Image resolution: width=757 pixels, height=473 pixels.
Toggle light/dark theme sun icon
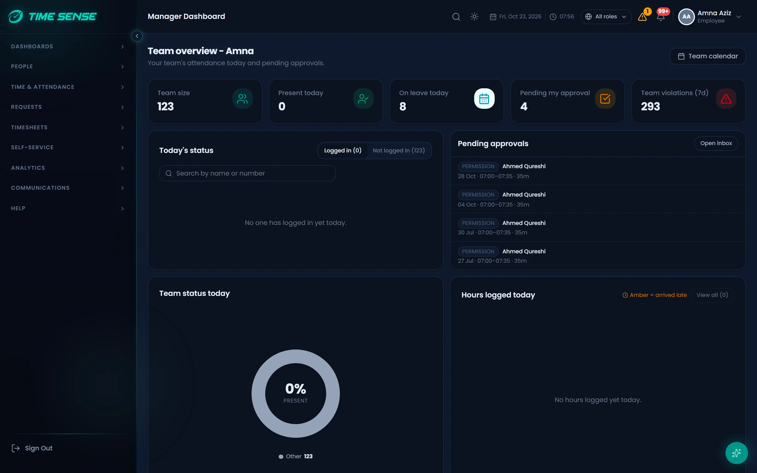coord(474,17)
